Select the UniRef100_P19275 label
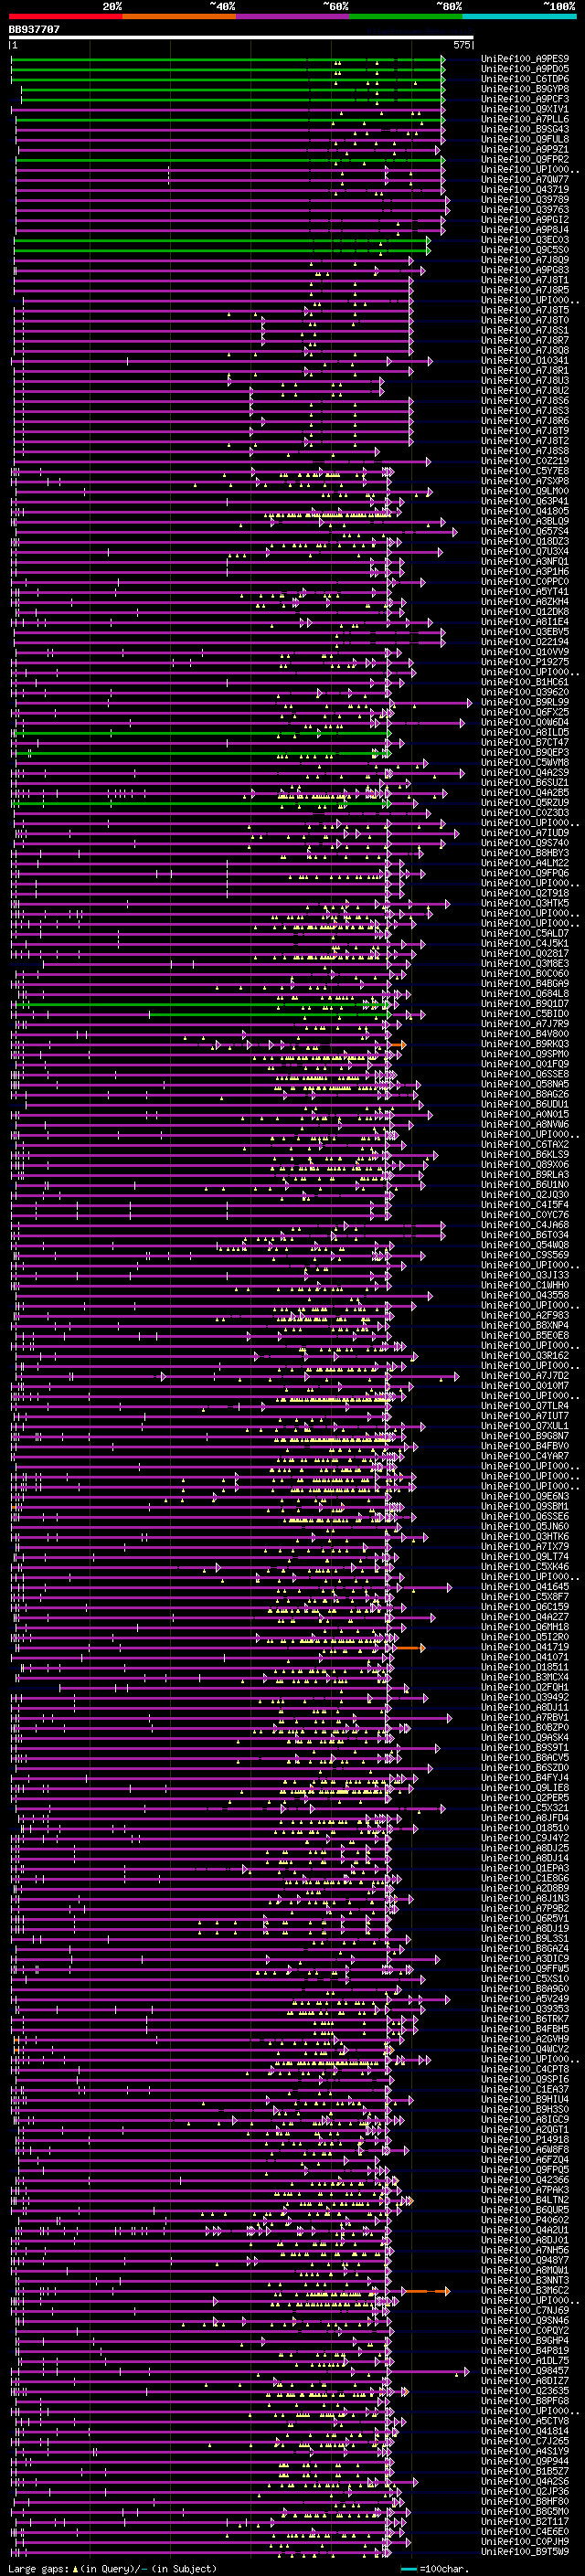The image size is (585, 2576). coord(525,662)
